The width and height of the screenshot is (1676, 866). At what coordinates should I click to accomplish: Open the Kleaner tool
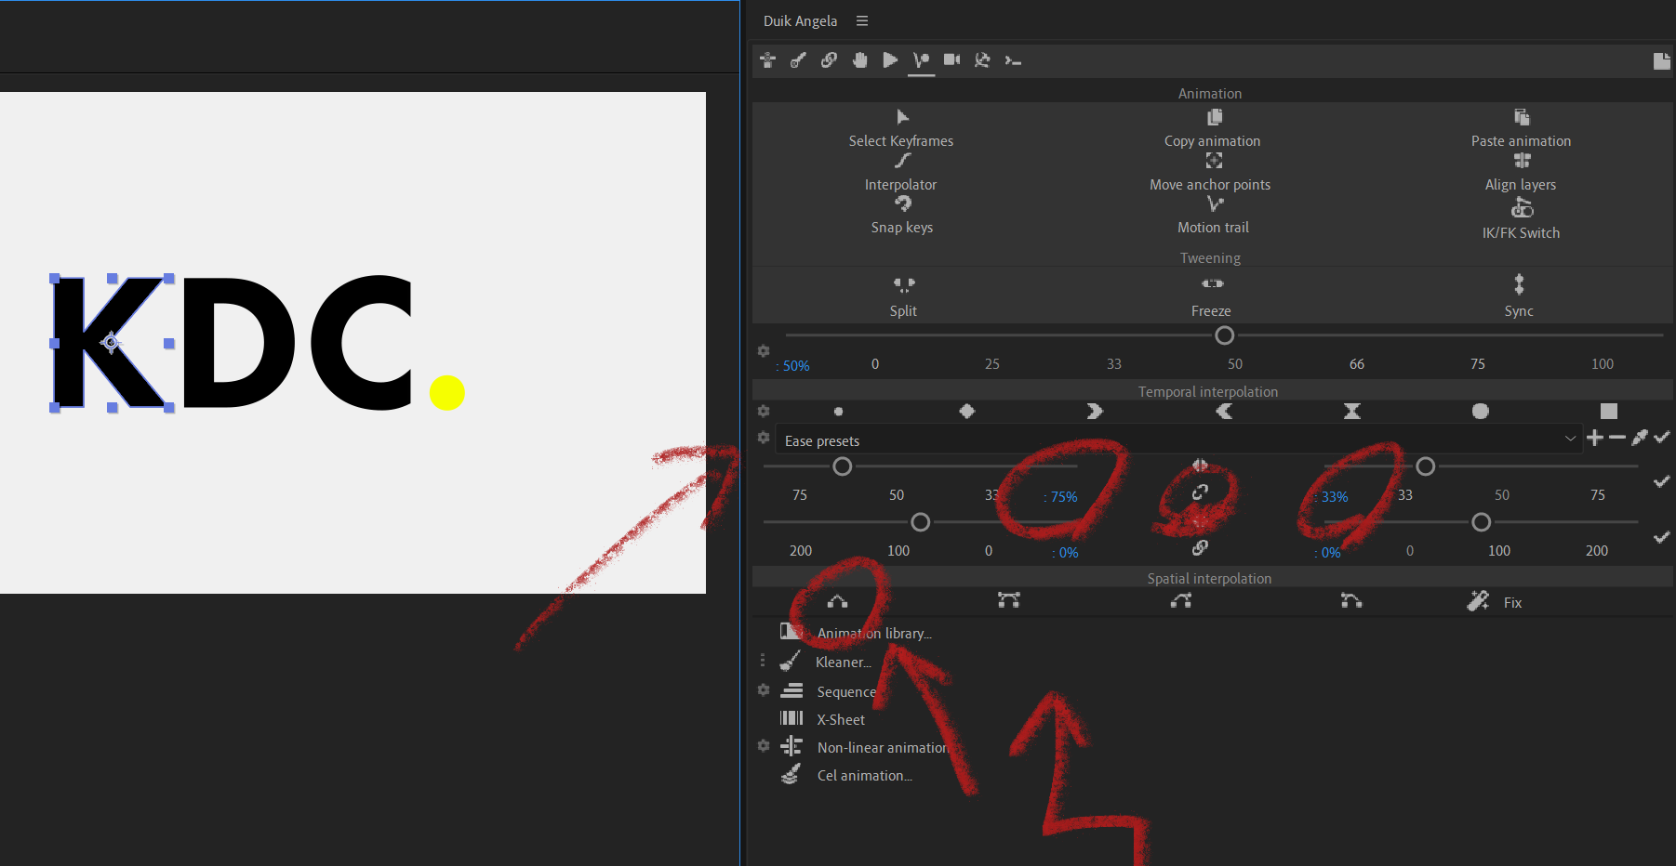[842, 663]
